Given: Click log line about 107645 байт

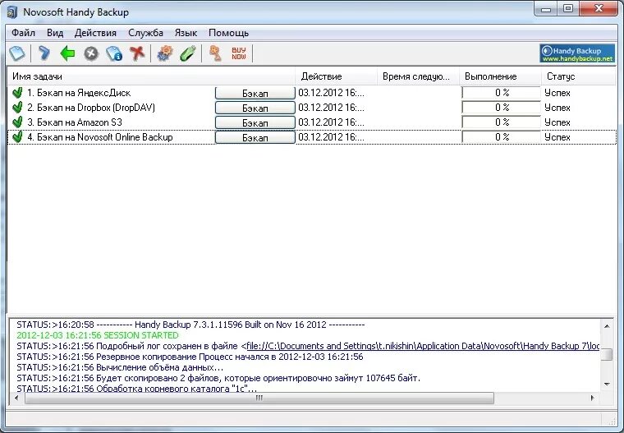Looking at the screenshot, I should (218, 378).
